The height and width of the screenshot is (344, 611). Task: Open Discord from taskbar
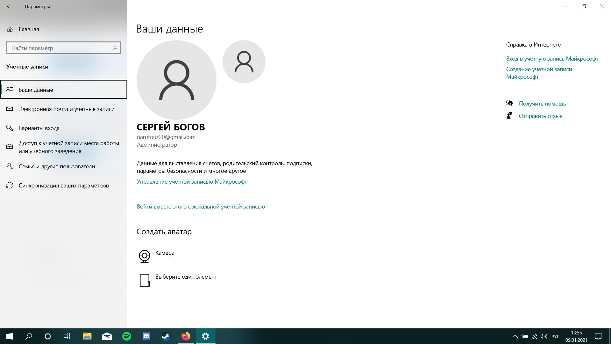[x=146, y=336]
